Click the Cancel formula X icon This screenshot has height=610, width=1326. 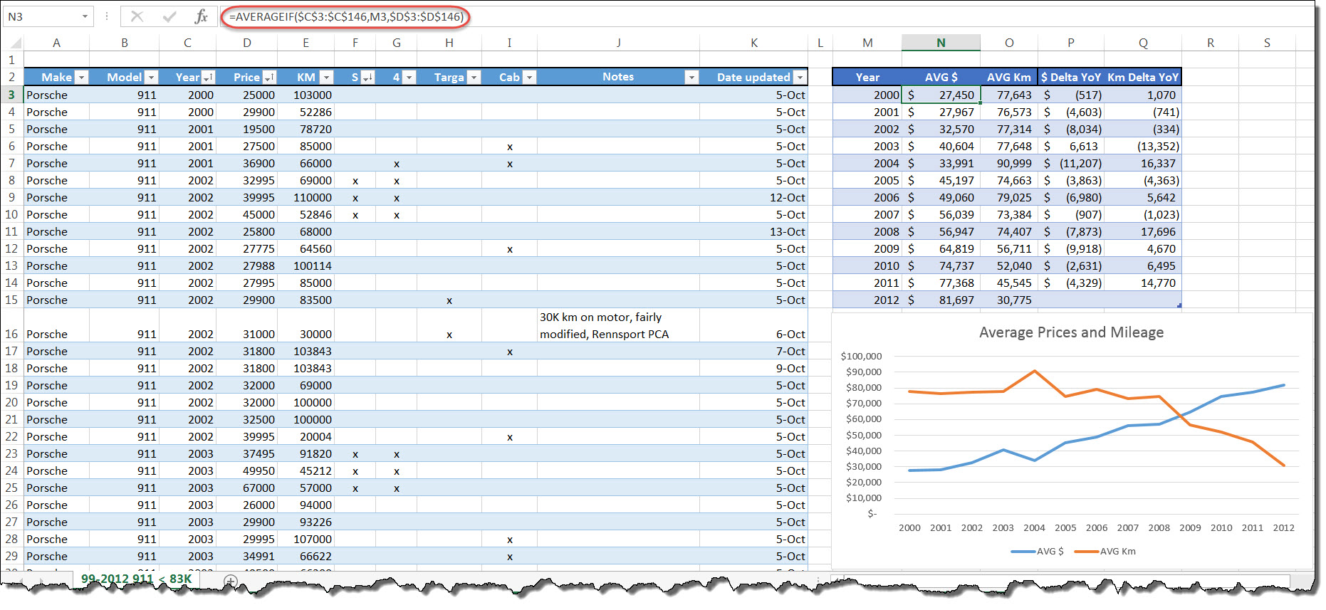(x=137, y=16)
